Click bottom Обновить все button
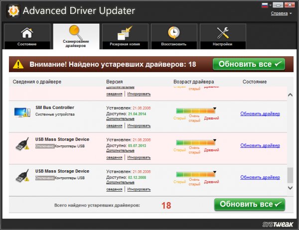This screenshot has height=230, width=299. click(x=250, y=205)
